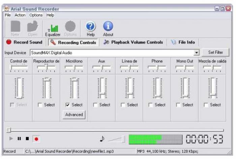Viewport: 236px width, 159px height.
Task: Click the Mezcla de salida balance slider
Action: [212, 68]
